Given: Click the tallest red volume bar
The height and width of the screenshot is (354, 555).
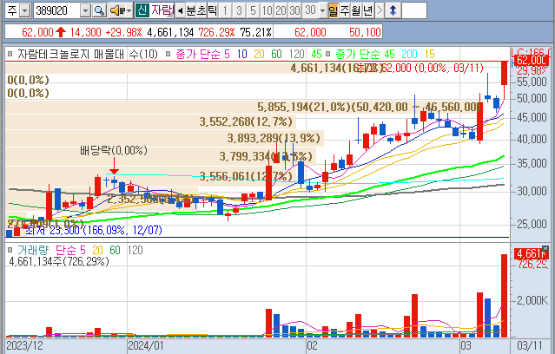Looking at the screenshot, I should (504, 296).
